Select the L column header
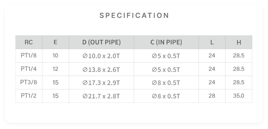 (x=212, y=42)
